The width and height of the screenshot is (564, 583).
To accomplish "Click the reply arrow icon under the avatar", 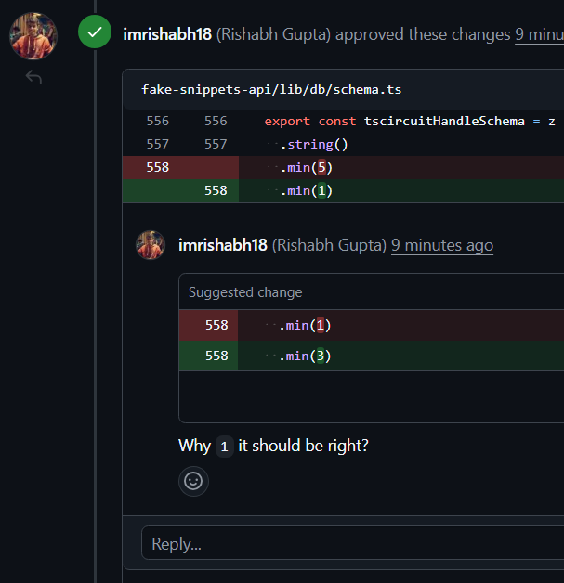I will click(33, 77).
